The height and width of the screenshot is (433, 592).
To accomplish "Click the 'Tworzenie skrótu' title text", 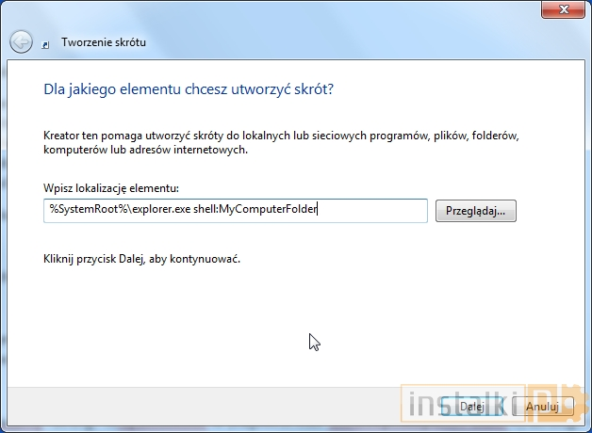I will [x=104, y=42].
